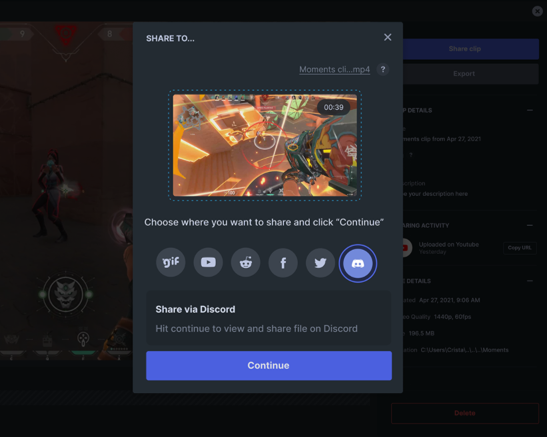Click the 00:39 duration badge

pyautogui.click(x=334, y=107)
